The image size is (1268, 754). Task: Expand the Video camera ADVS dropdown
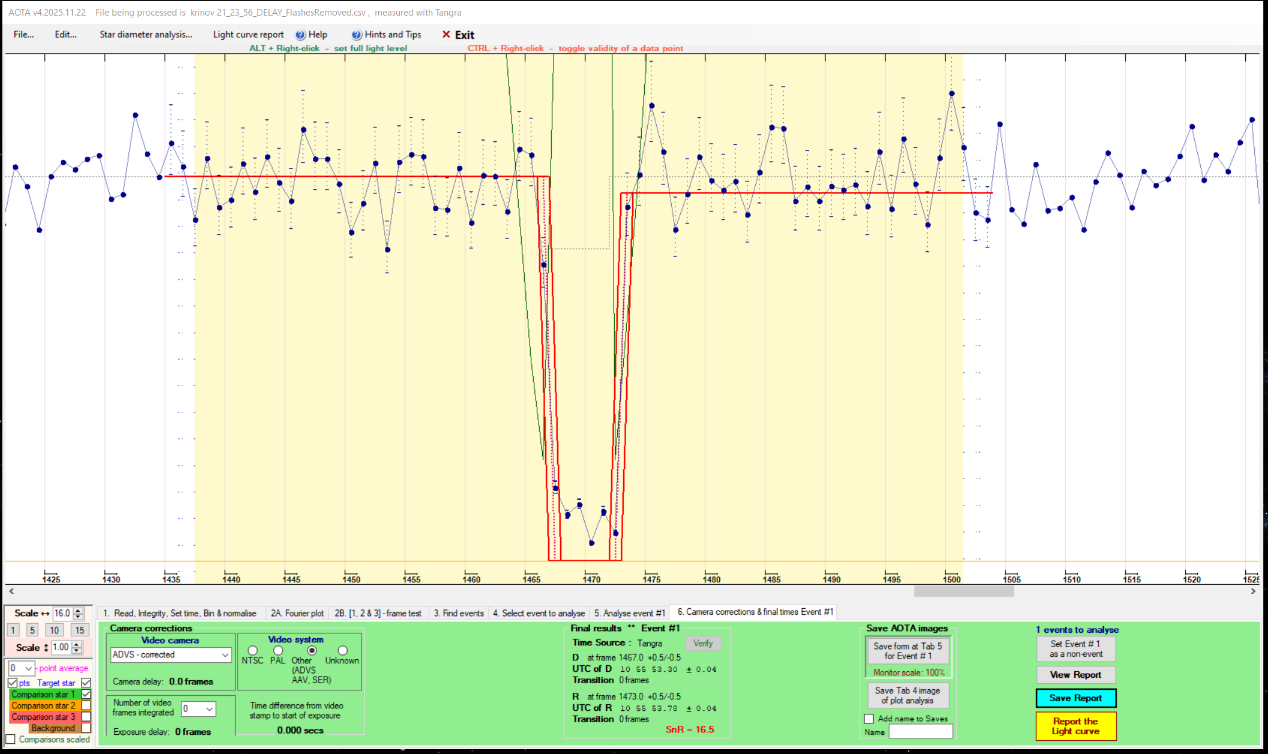click(225, 655)
